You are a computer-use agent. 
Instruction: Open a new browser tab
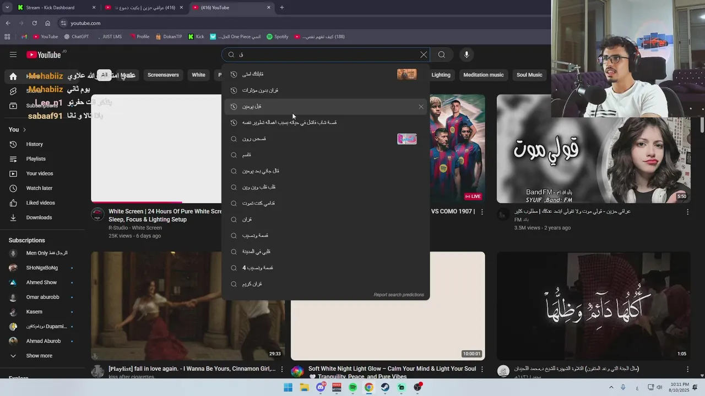[x=282, y=8]
